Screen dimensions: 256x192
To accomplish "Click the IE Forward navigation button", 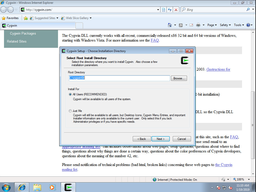I will pyautogui.click(x=11, y=10).
